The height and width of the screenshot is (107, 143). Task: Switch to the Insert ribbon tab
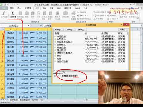19,8
